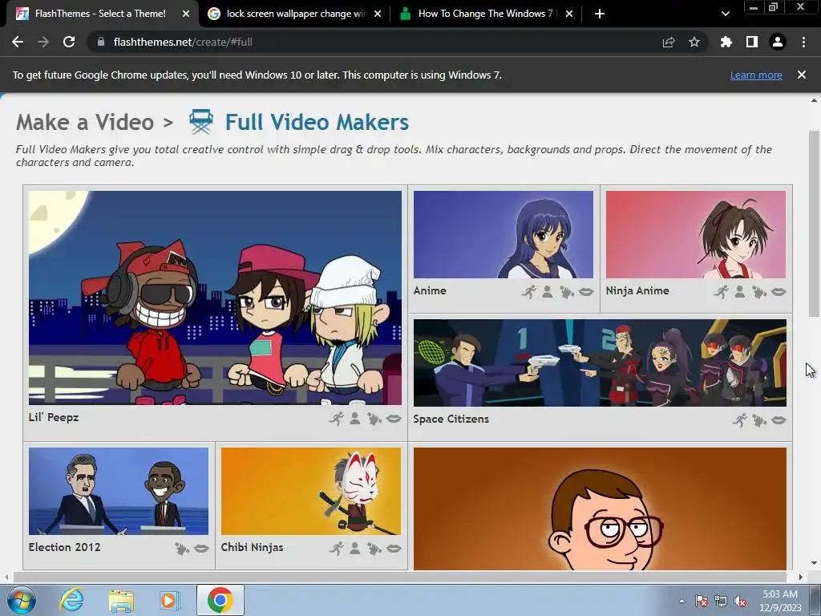Open the Ninja Anime theme thumbnail
This screenshot has width=821, height=616.
pyautogui.click(x=696, y=234)
